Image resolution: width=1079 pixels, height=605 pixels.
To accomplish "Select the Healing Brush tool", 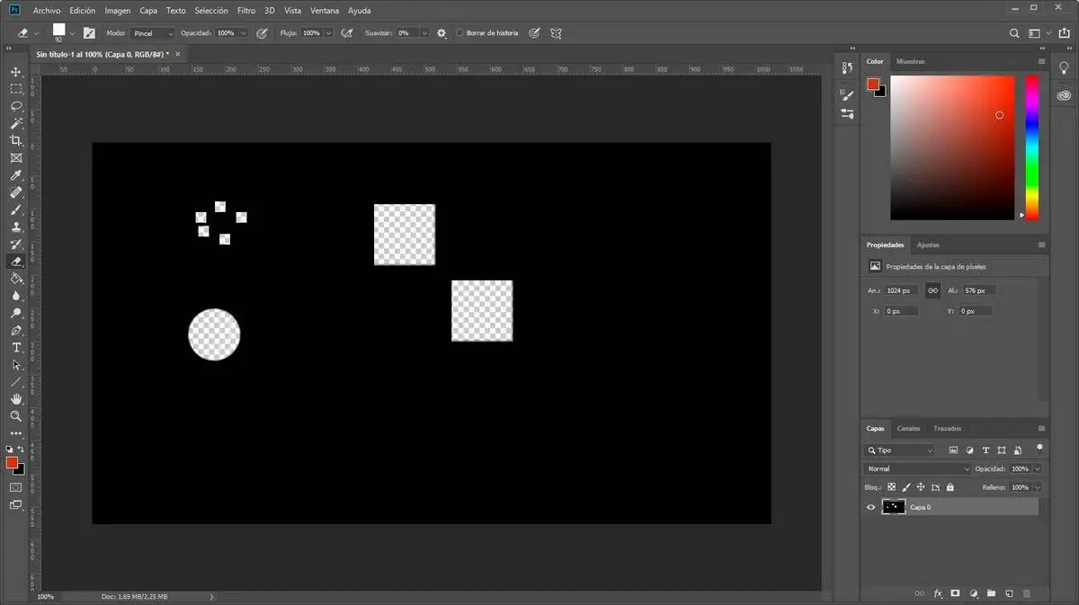I will (15, 192).
